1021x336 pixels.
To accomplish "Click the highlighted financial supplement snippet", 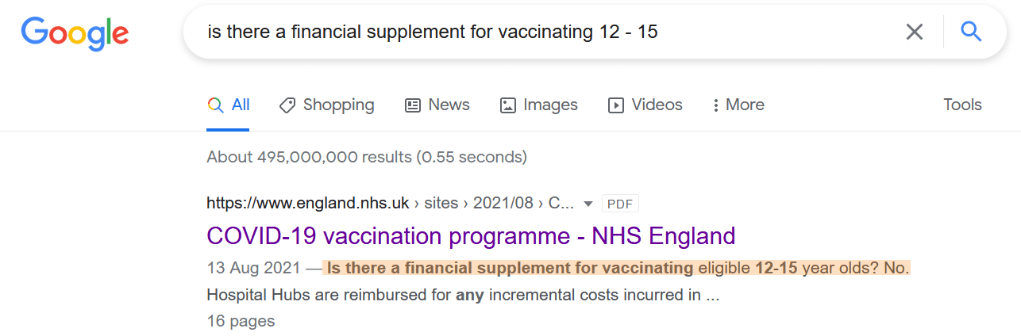I will (x=616, y=268).
